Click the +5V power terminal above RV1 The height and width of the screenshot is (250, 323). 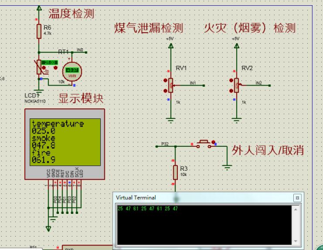pos(171,45)
